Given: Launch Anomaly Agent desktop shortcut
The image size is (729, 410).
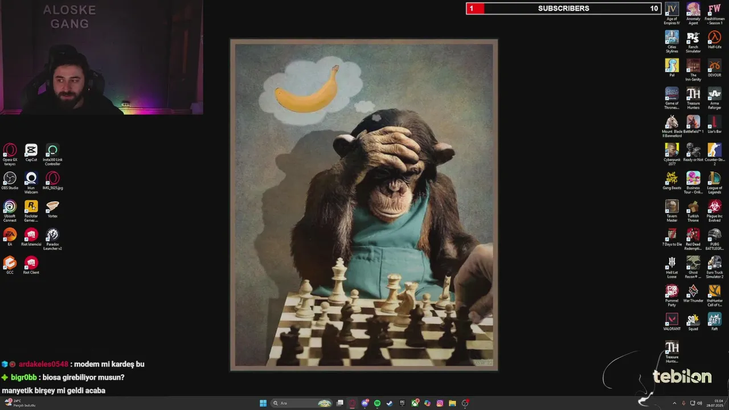Looking at the screenshot, I should coord(693,14).
